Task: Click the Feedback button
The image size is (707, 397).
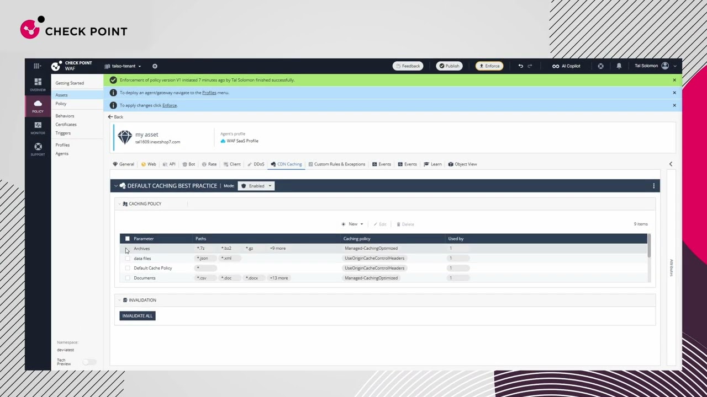Action: coord(408,66)
